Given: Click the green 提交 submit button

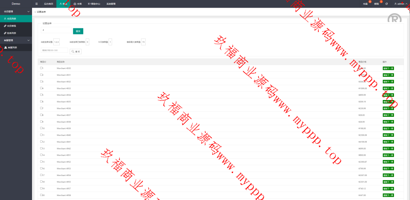Looking at the screenshot, I should point(78,31).
